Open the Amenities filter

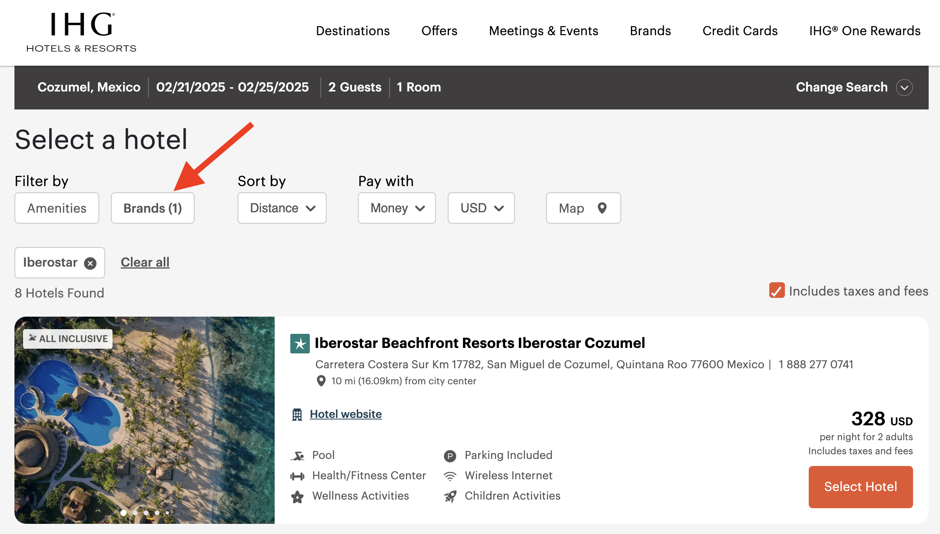point(57,208)
